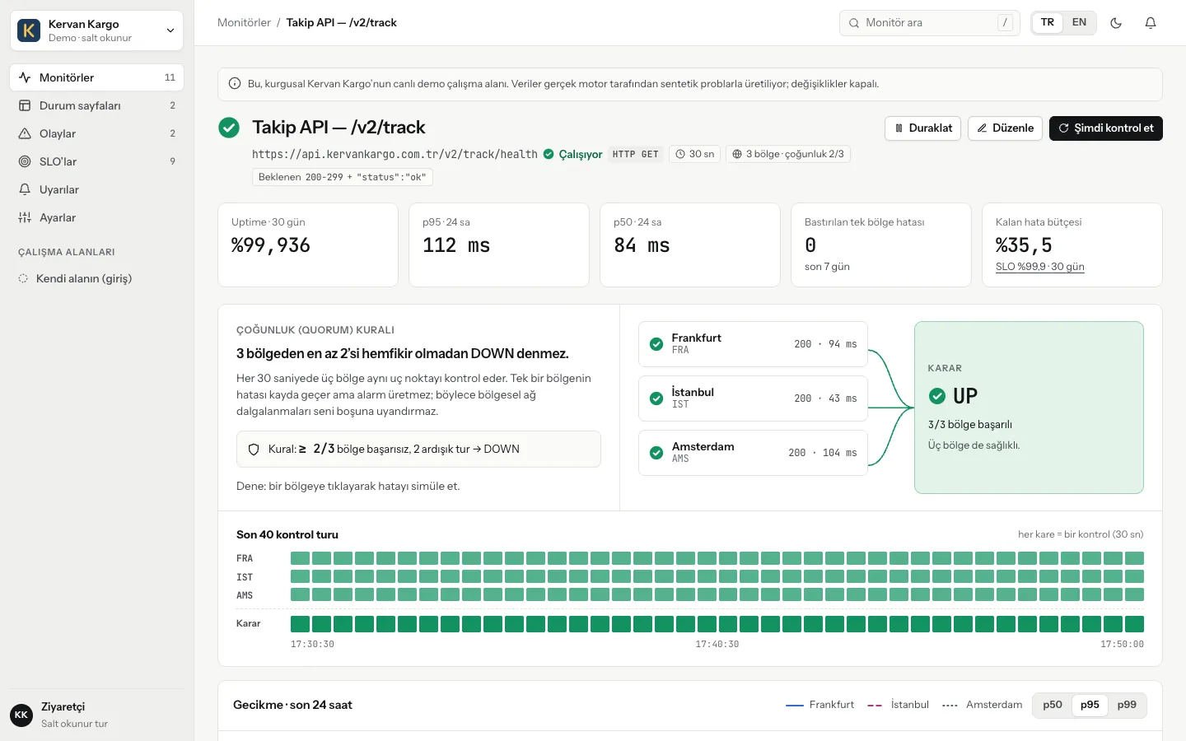Click the Kalan hata bütçesi %35,5 value

pos(1024,245)
